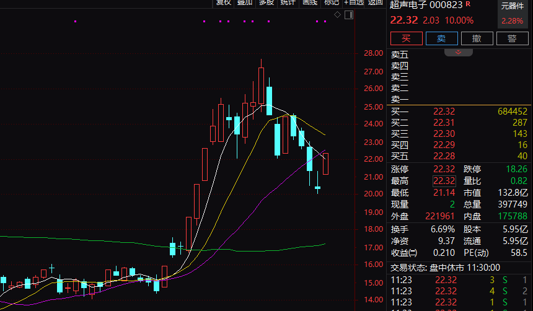Click the 买一 volume 684452
533x311 pixels.
pos(513,112)
